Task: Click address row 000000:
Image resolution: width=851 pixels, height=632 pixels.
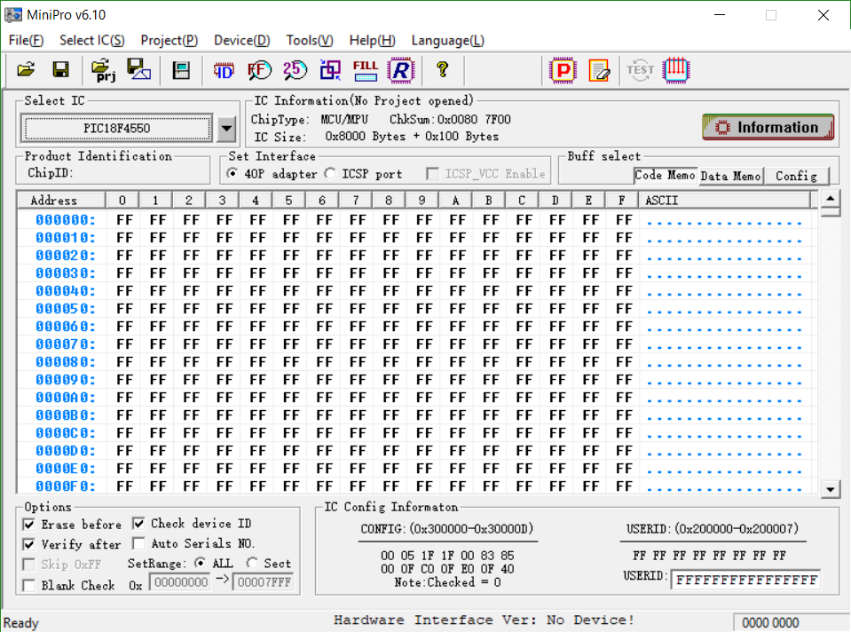Action: (x=66, y=220)
